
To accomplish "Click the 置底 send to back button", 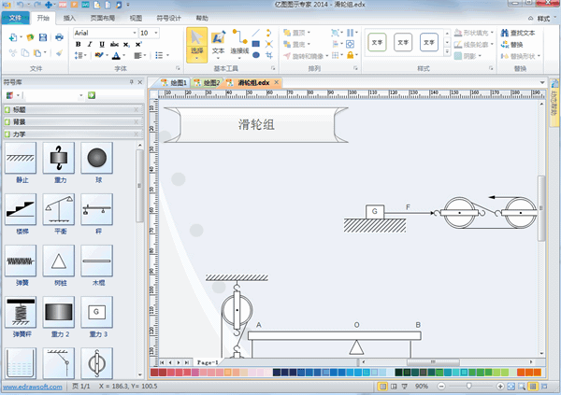I will 297,44.
